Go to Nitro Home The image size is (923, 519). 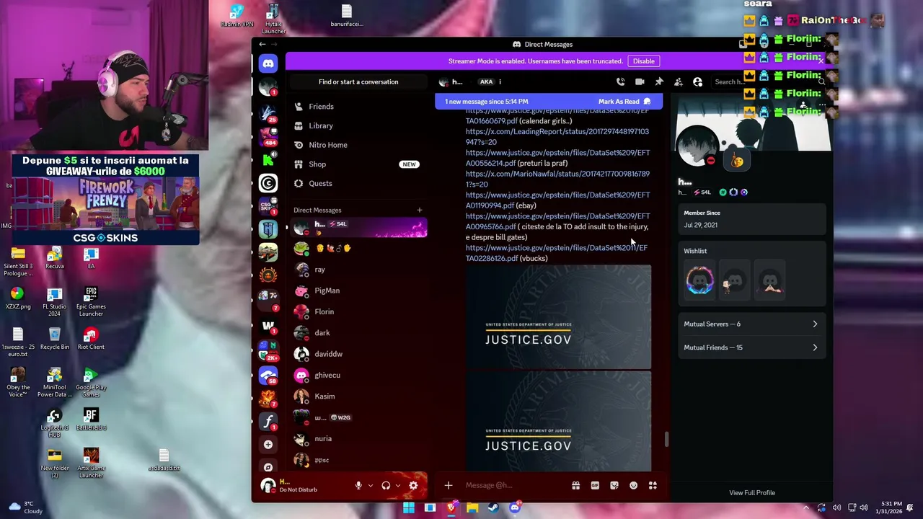pyautogui.click(x=359, y=145)
